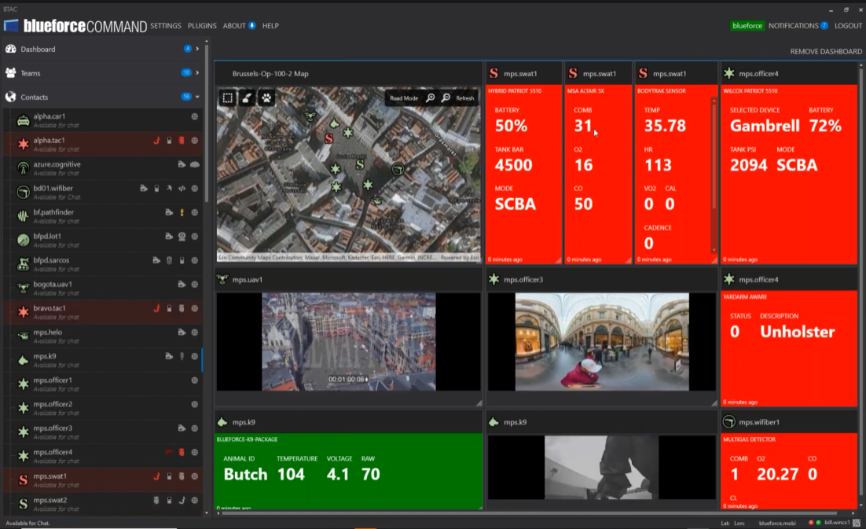Click the code icon on bd01.wifiber row
Image resolution: width=866 pixels, height=529 pixels.
click(x=182, y=189)
